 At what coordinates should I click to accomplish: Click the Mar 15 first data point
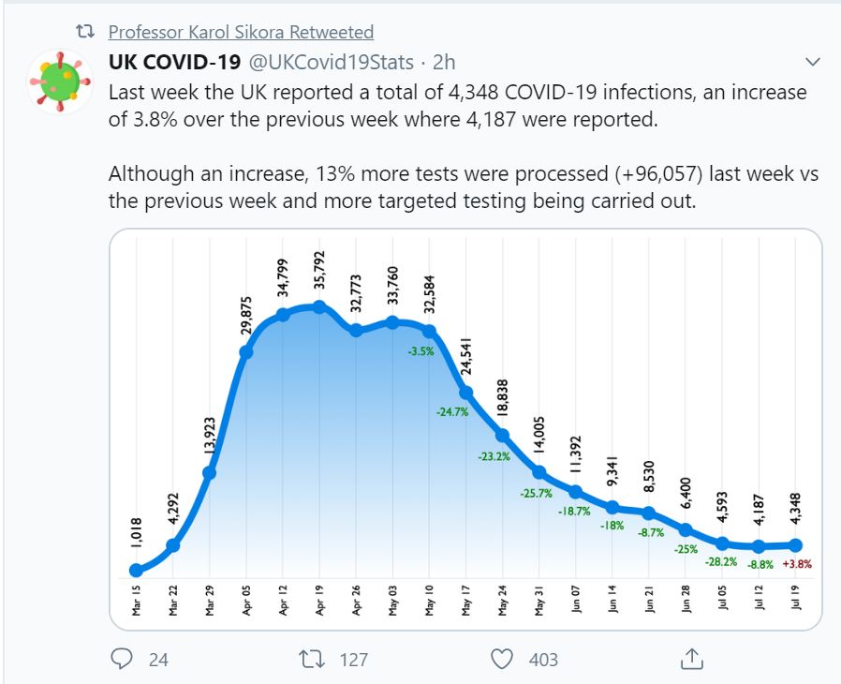click(x=137, y=570)
